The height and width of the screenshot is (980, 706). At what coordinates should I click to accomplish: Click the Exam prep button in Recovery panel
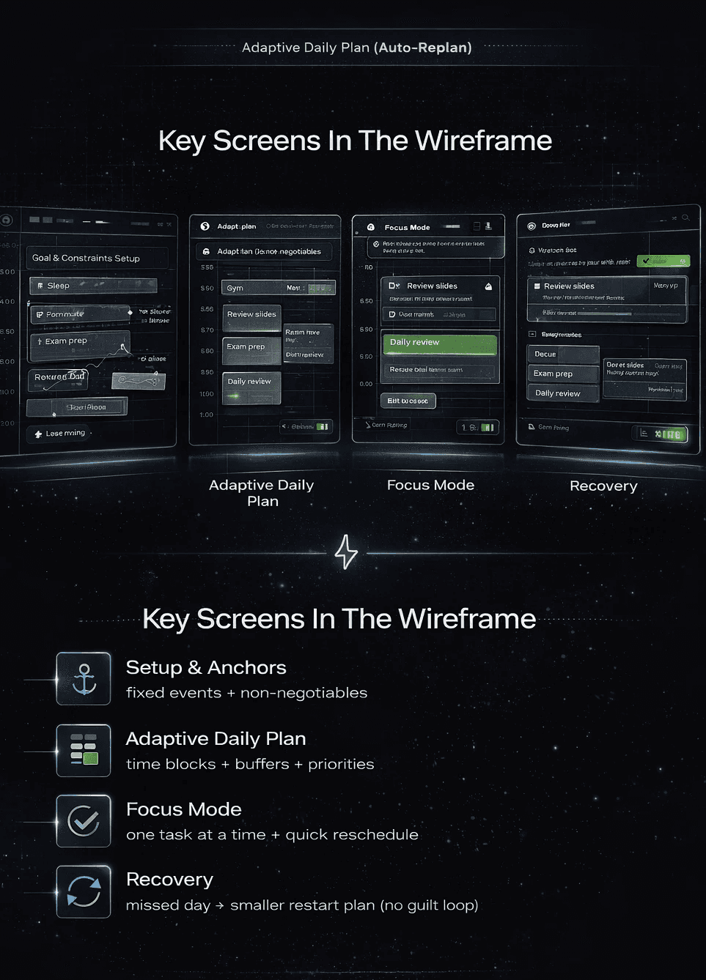563,374
